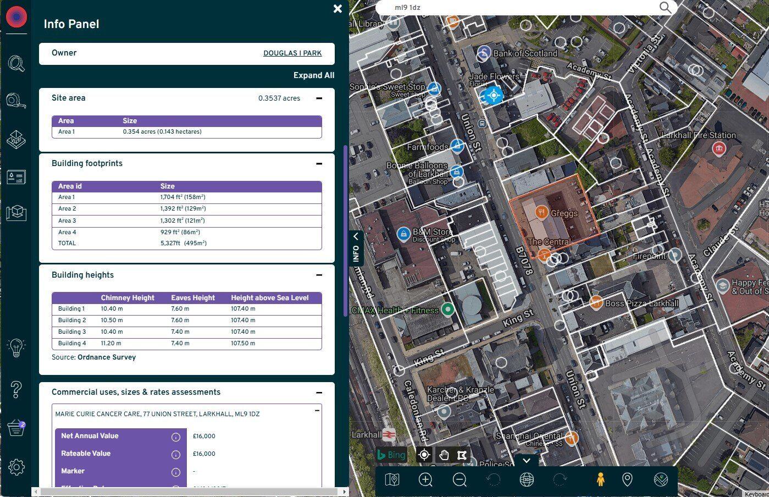Open the measuring tape tool in sidebar

point(16,101)
